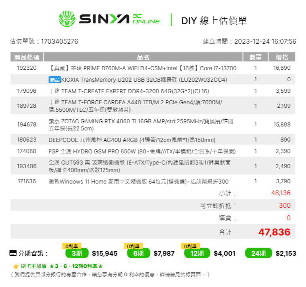Click the SINYA 3C ONLINE wordmark

tap(119, 19)
